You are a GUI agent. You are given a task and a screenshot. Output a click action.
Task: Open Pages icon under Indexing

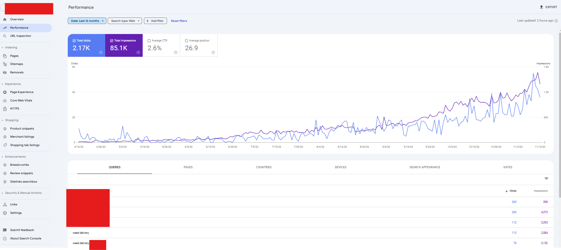tap(5, 56)
